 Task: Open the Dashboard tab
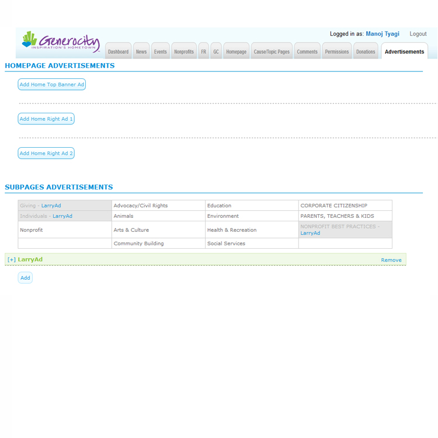118,51
